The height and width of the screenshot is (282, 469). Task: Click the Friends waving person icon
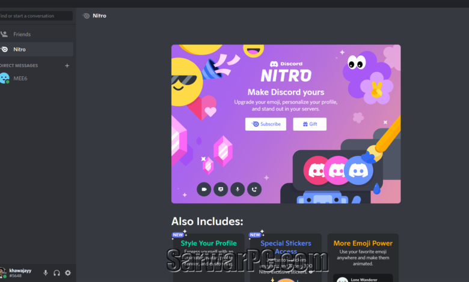(4, 34)
